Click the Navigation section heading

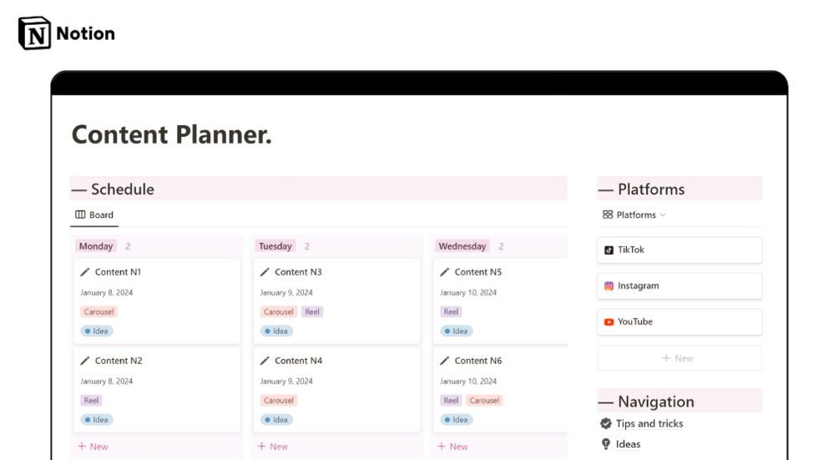tap(656, 402)
